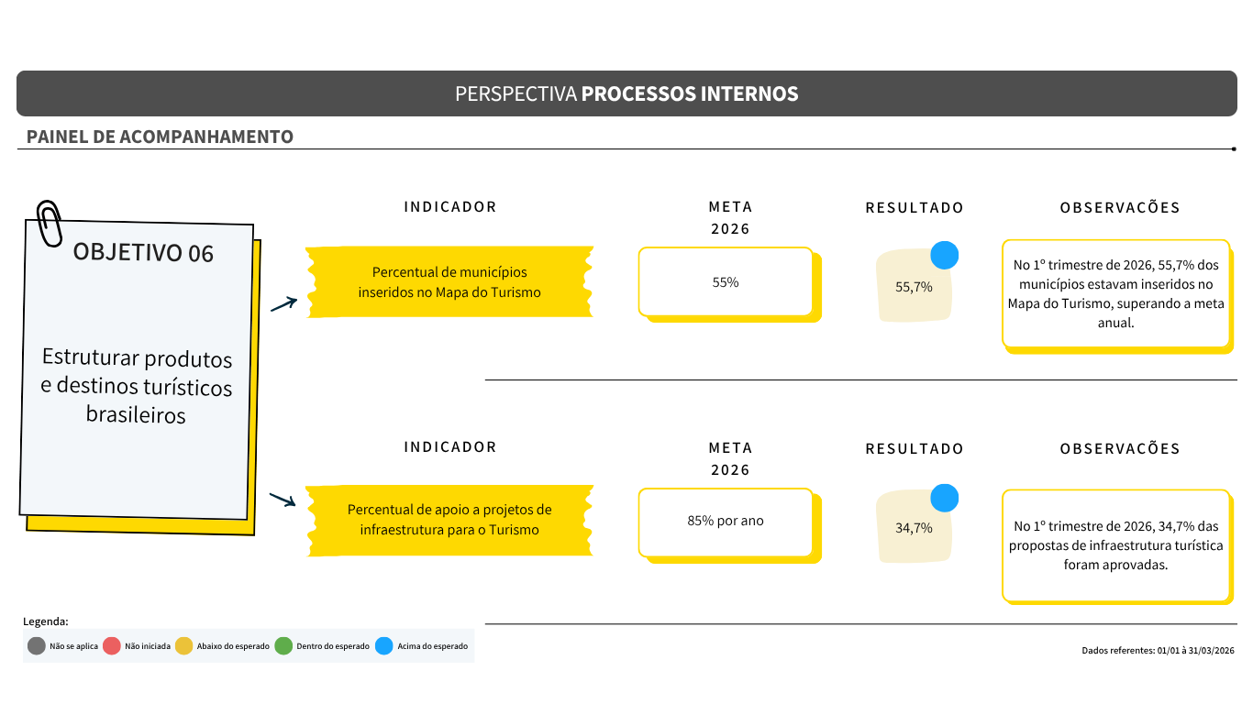Select the blue 'Acima do esperado' legend circle

pyautogui.click(x=383, y=645)
